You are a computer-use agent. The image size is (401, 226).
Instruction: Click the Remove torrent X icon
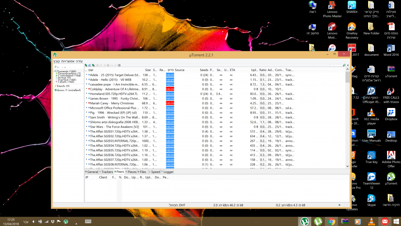click(97, 65)
